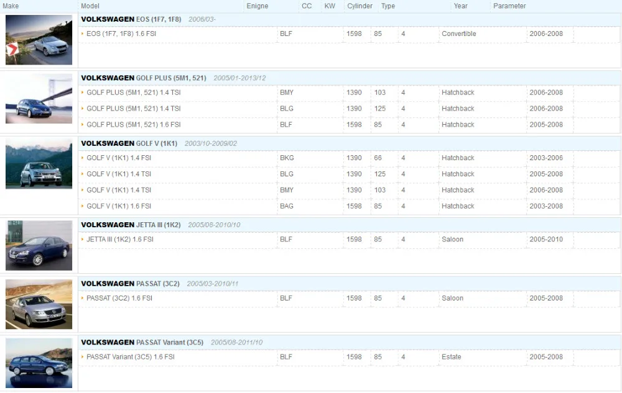
Task: Click the EOS (1F7, 1F8) 1.6 FSI row
Action: pyautogui.click(x=349, y=34)
